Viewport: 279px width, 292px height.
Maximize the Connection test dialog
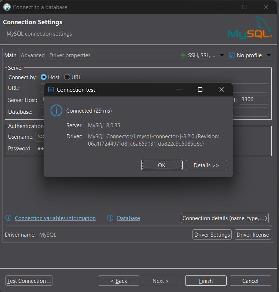pos(200,90)
